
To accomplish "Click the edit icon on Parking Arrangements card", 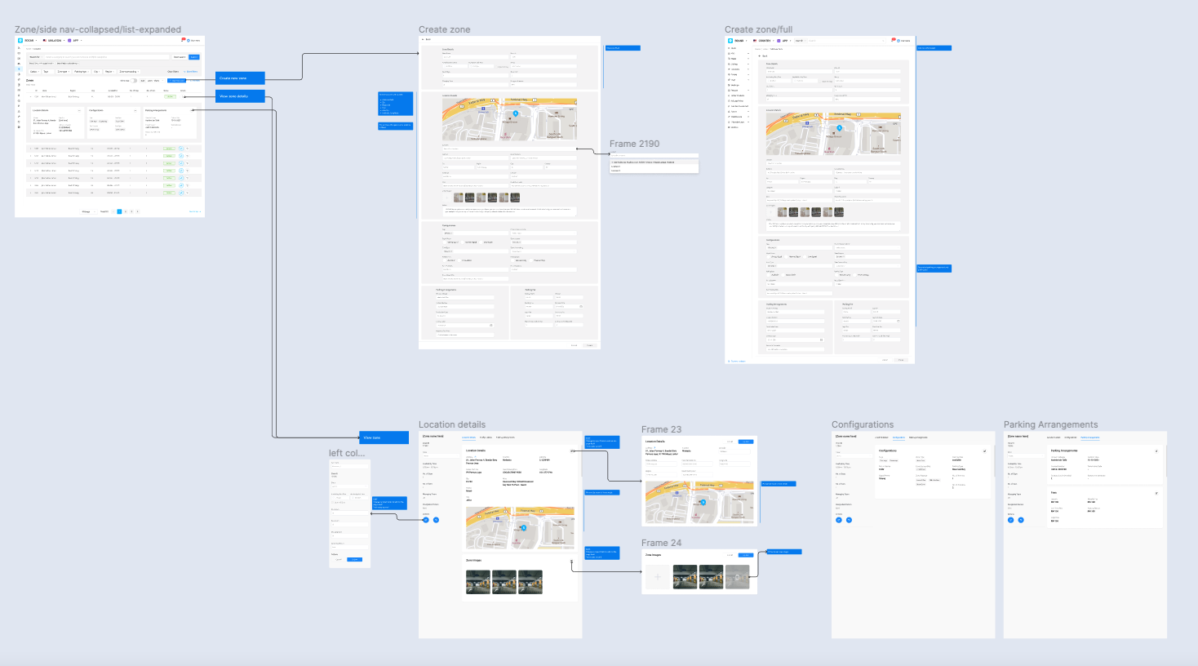I will (x=1156, y=451).
